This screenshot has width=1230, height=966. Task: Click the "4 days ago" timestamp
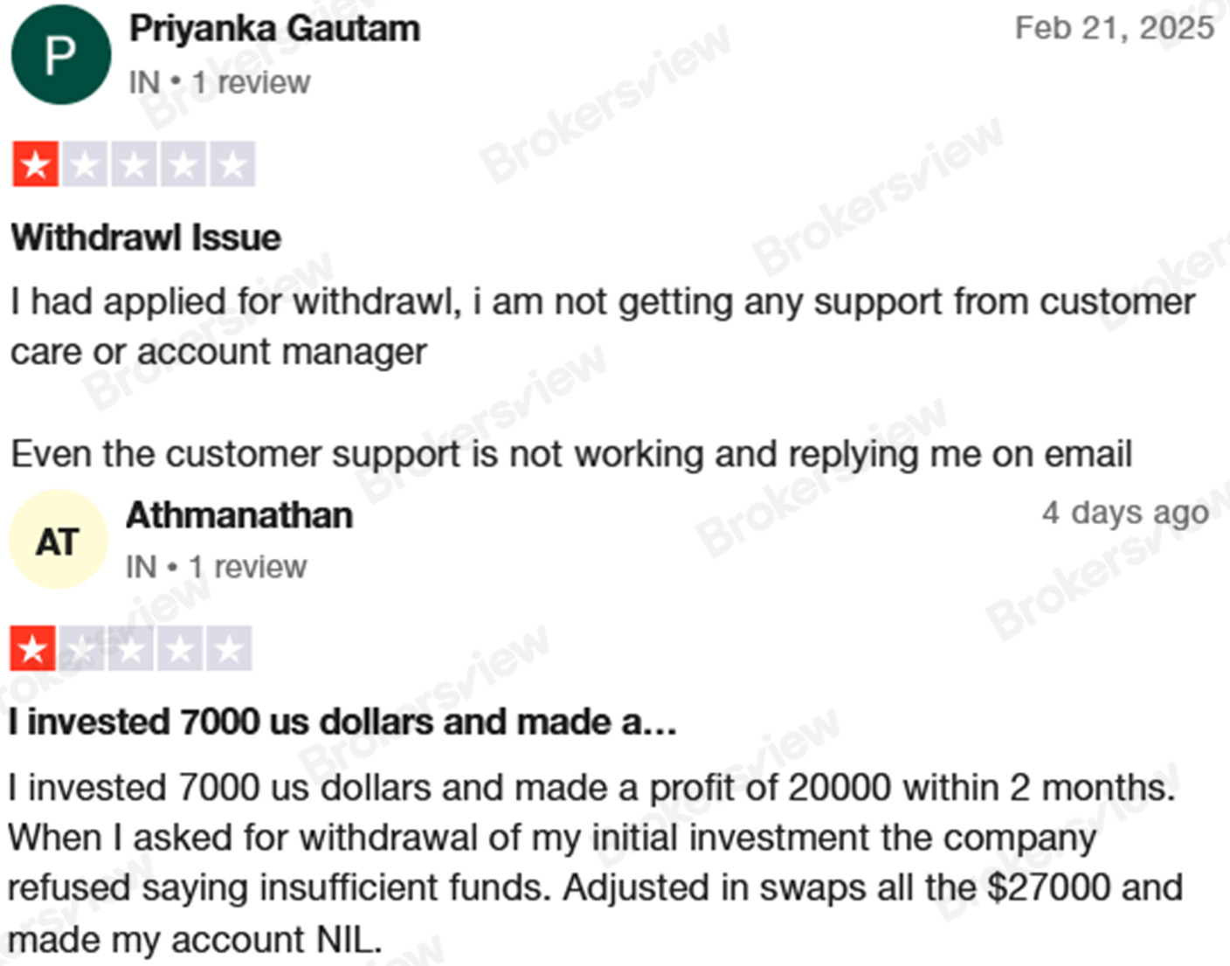click(x=1125, y=512)
